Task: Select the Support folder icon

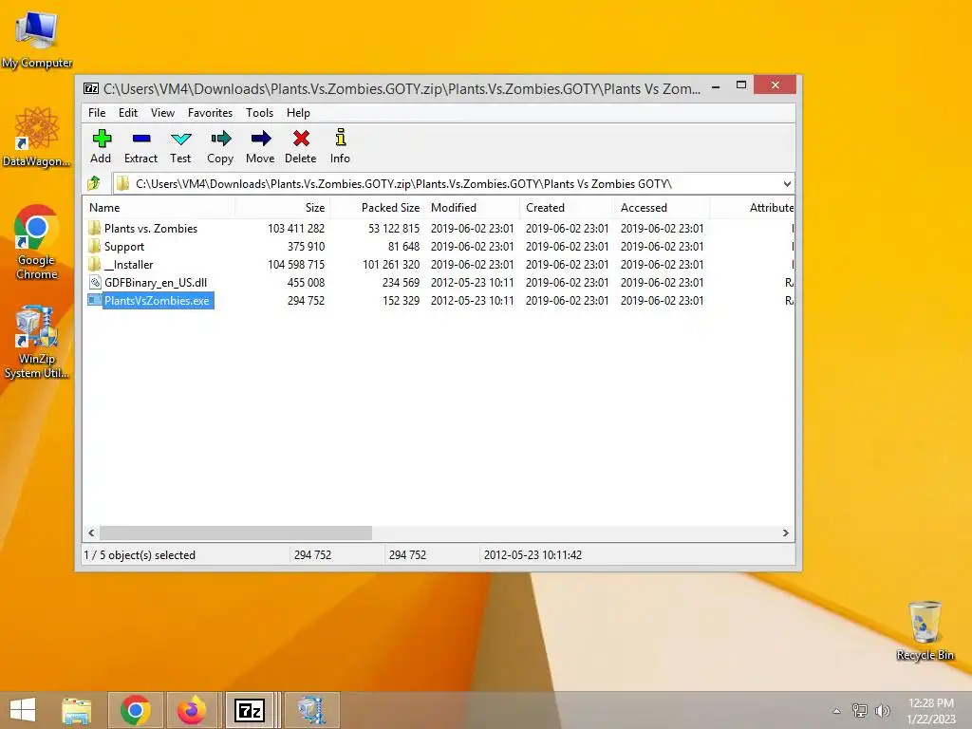Action: [94, 246]
